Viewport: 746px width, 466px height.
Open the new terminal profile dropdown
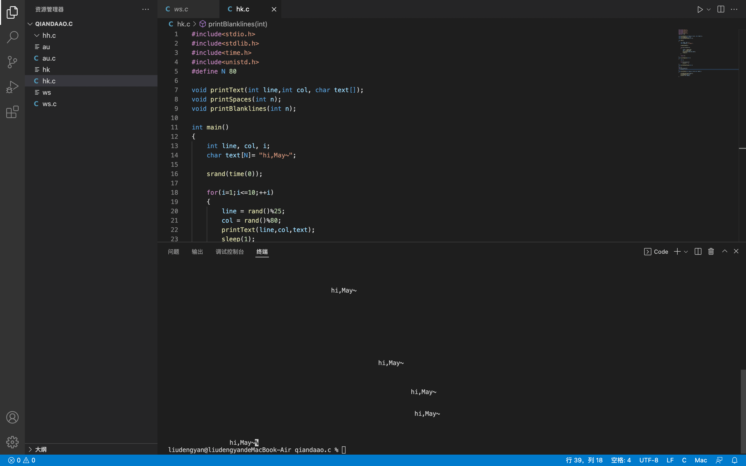tap(686, 252)
